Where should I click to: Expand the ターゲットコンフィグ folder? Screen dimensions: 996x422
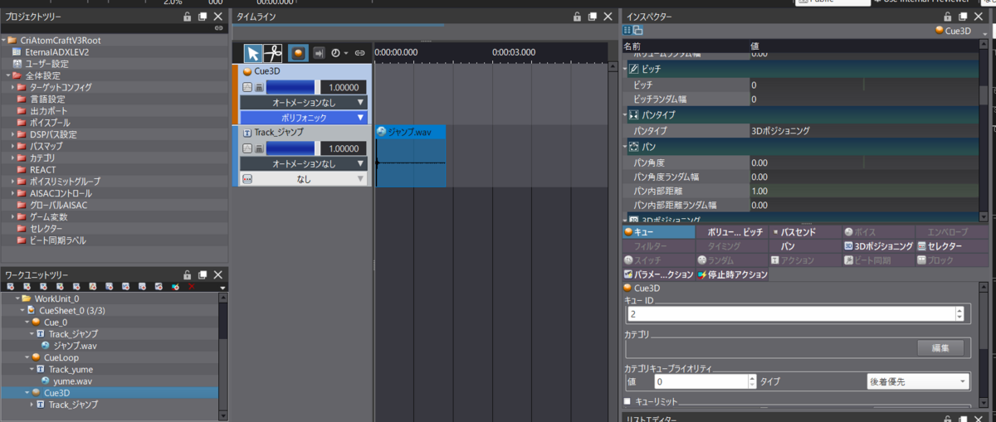coord(13,87)
